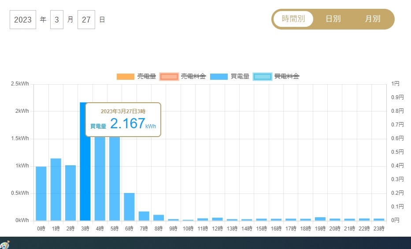Select the 1時 bar in chart
This screenshot has height=249, width=411.
point(56,190)
